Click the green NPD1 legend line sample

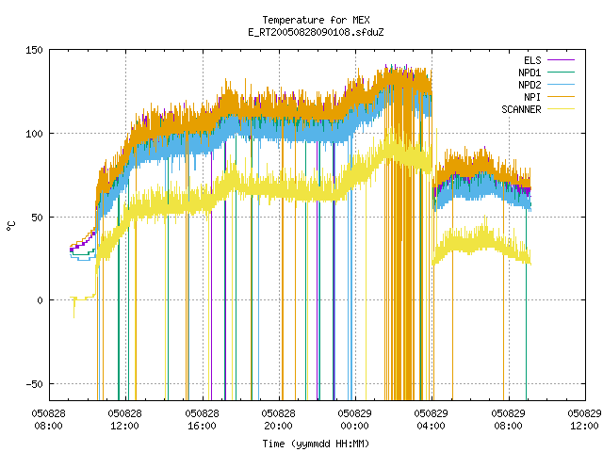click(561, 73)
